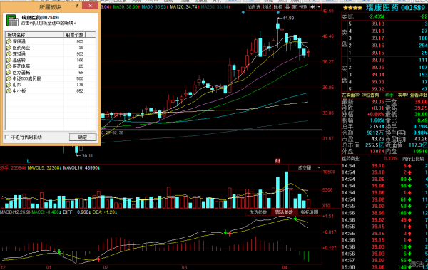428x270 pixels.
Task: Click the 预测 forecast toolbar button
Action: [x=303, y=7]
